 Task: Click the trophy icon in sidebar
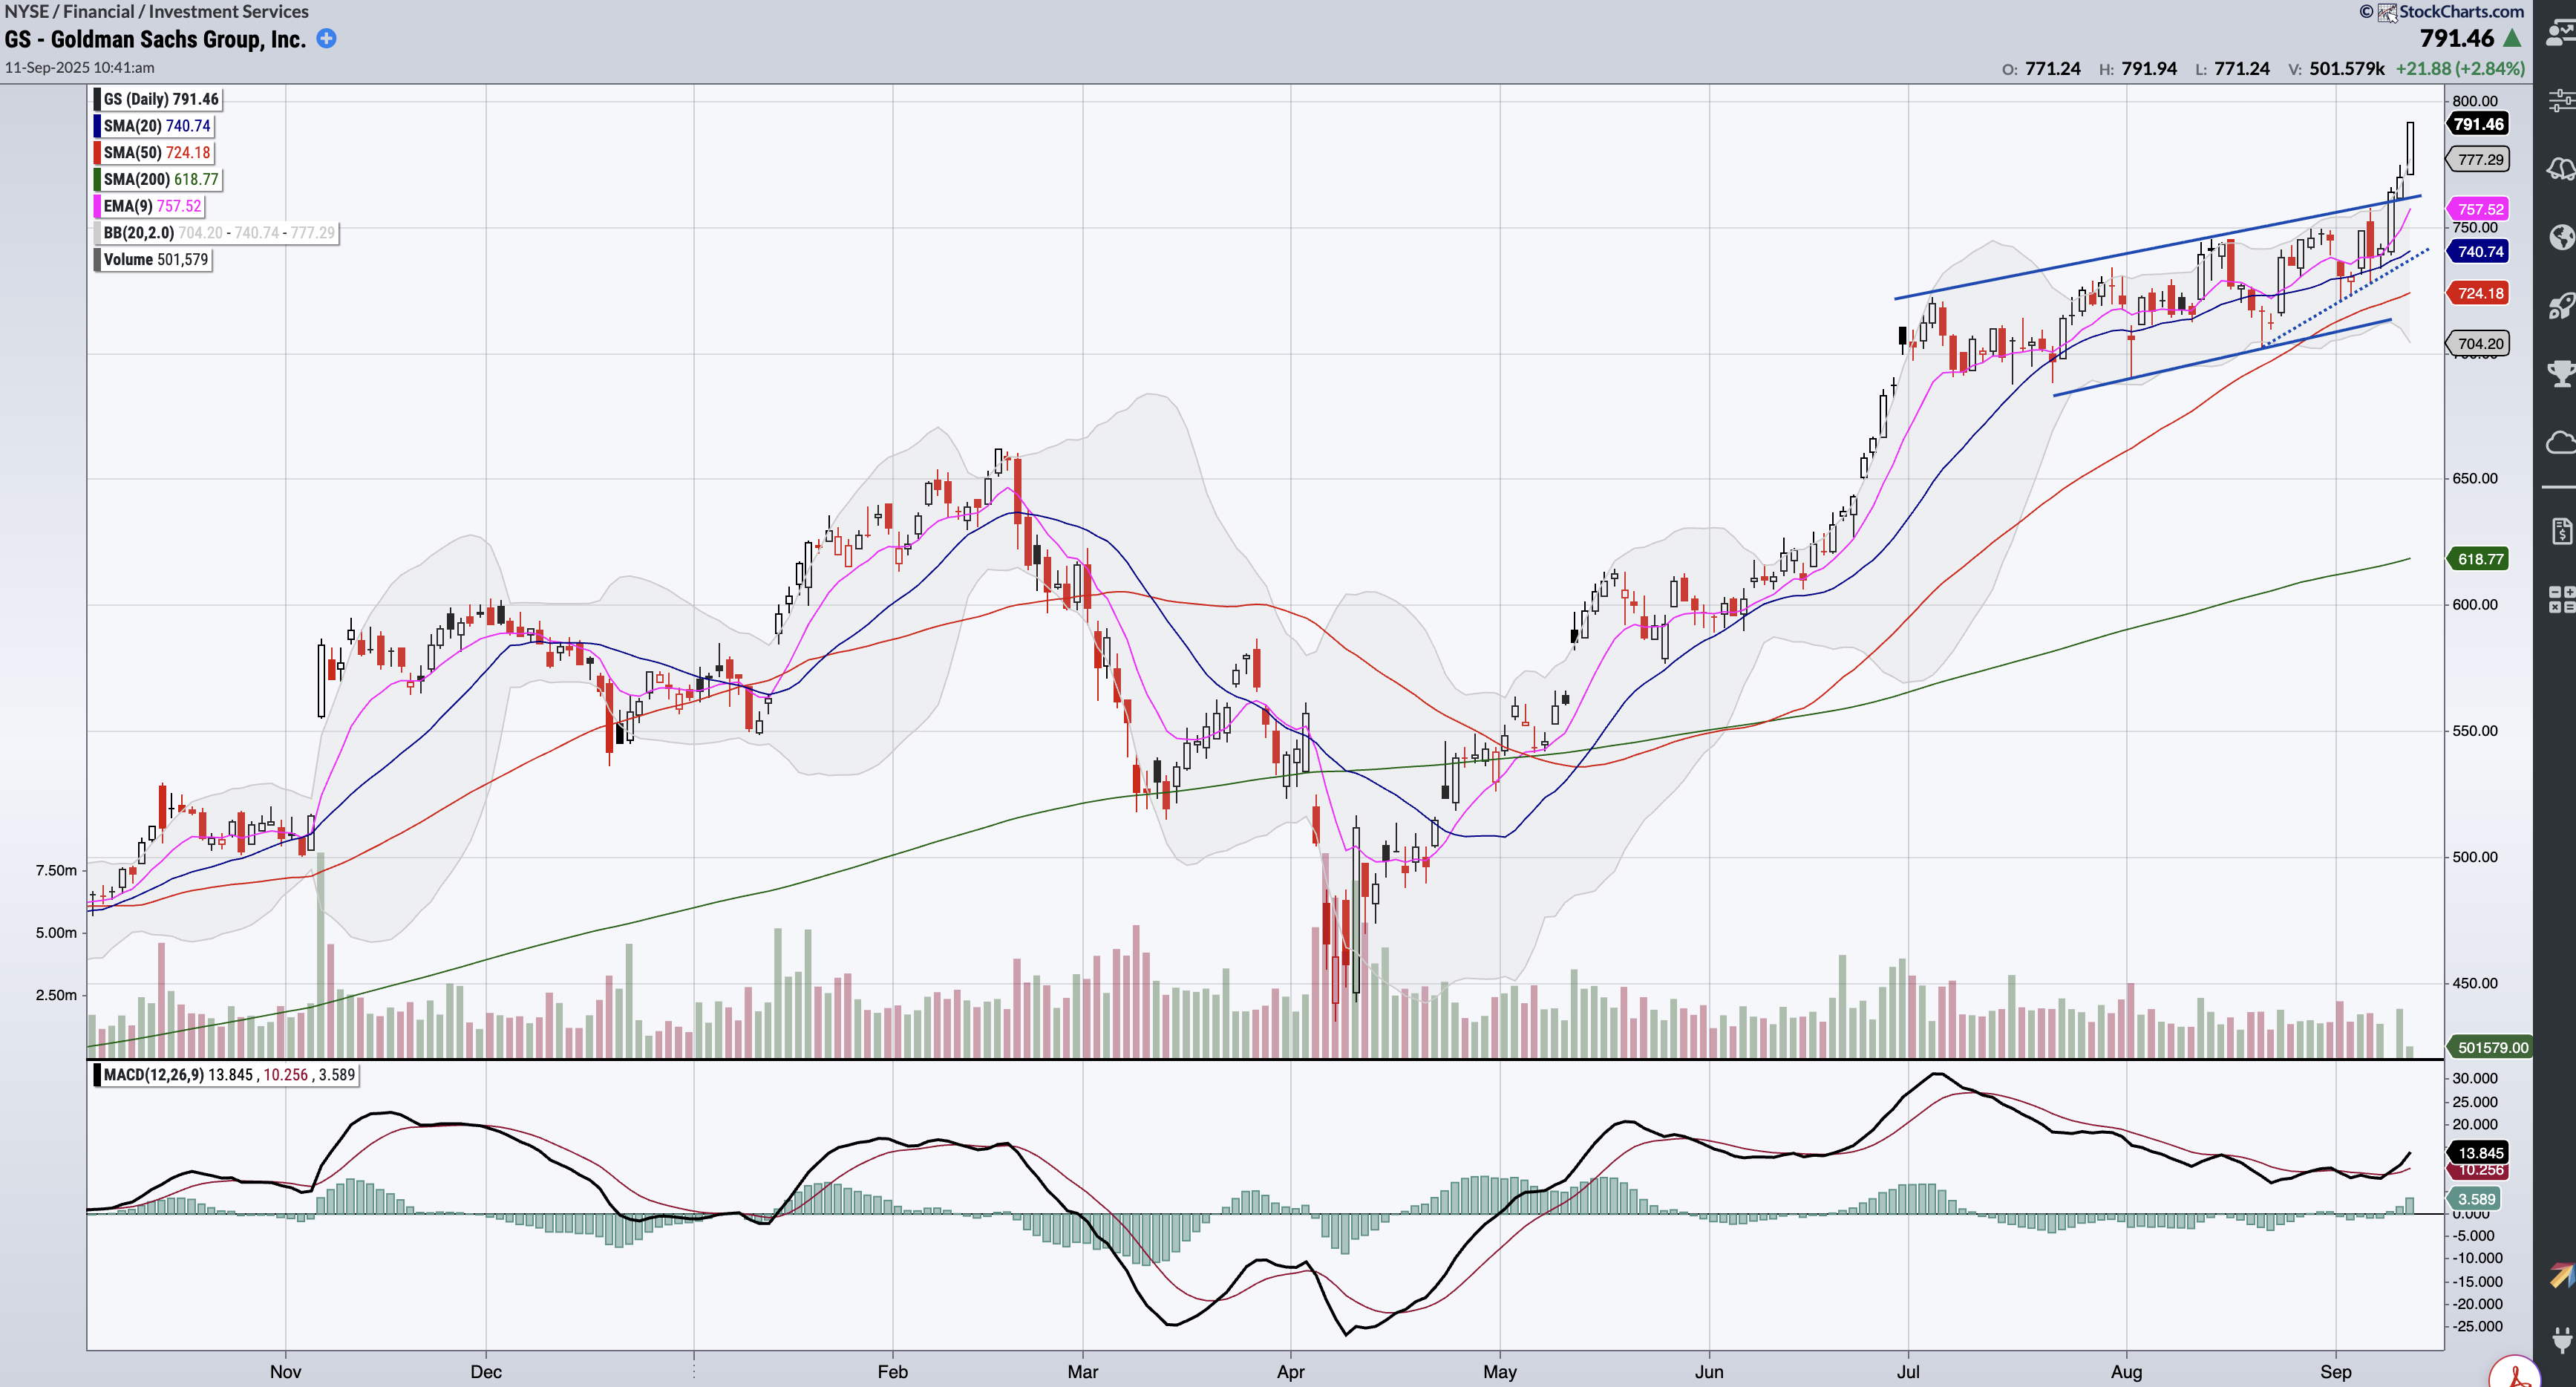pyautogui.click(x=2561, y=374)
